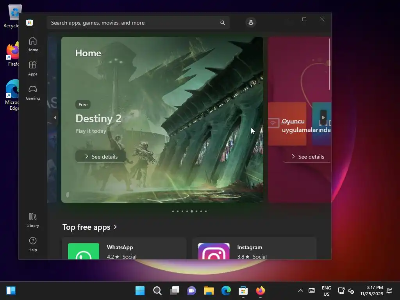
Task: Open File Explorer from taskbar
Action: [x=209, y=291]
